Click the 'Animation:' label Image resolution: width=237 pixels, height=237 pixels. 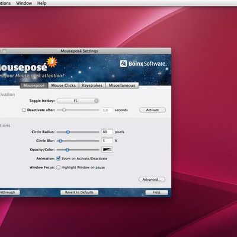coord(46,158)
